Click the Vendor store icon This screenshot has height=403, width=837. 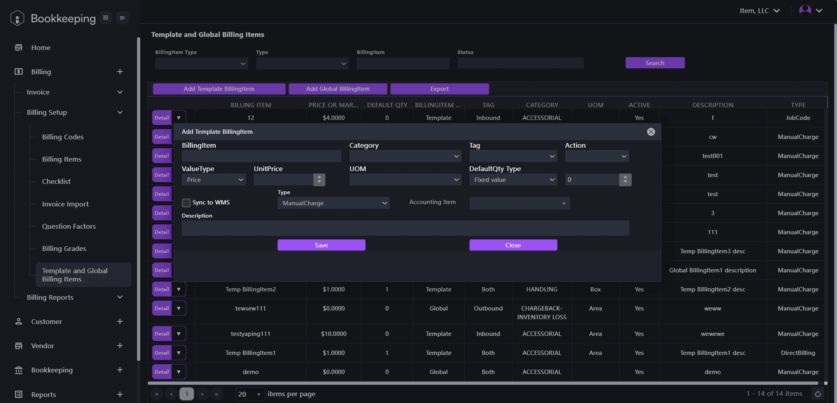[19, 346]
